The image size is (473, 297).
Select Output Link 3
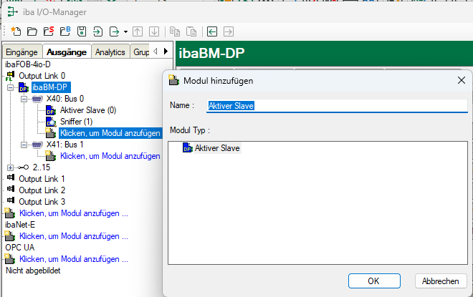(42, 202)
